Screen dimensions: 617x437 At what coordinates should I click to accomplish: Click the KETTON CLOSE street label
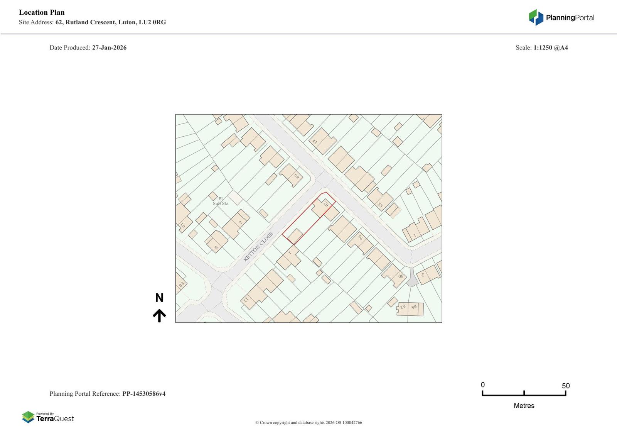click(258, 246)
